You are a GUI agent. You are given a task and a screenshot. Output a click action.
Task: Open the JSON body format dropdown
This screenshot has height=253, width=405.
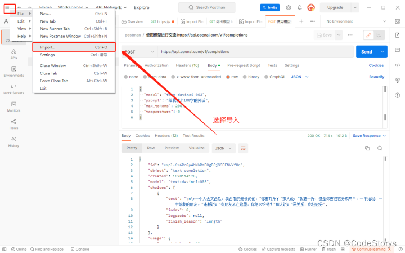[x=300, y=77]
